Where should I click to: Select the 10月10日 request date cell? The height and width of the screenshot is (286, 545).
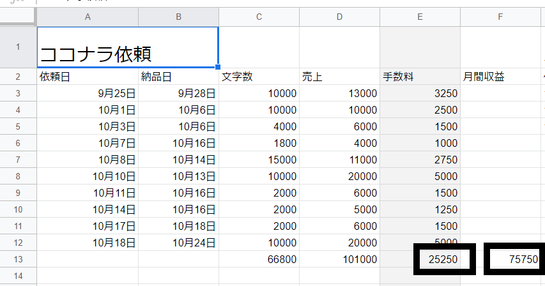pos(88,176)
